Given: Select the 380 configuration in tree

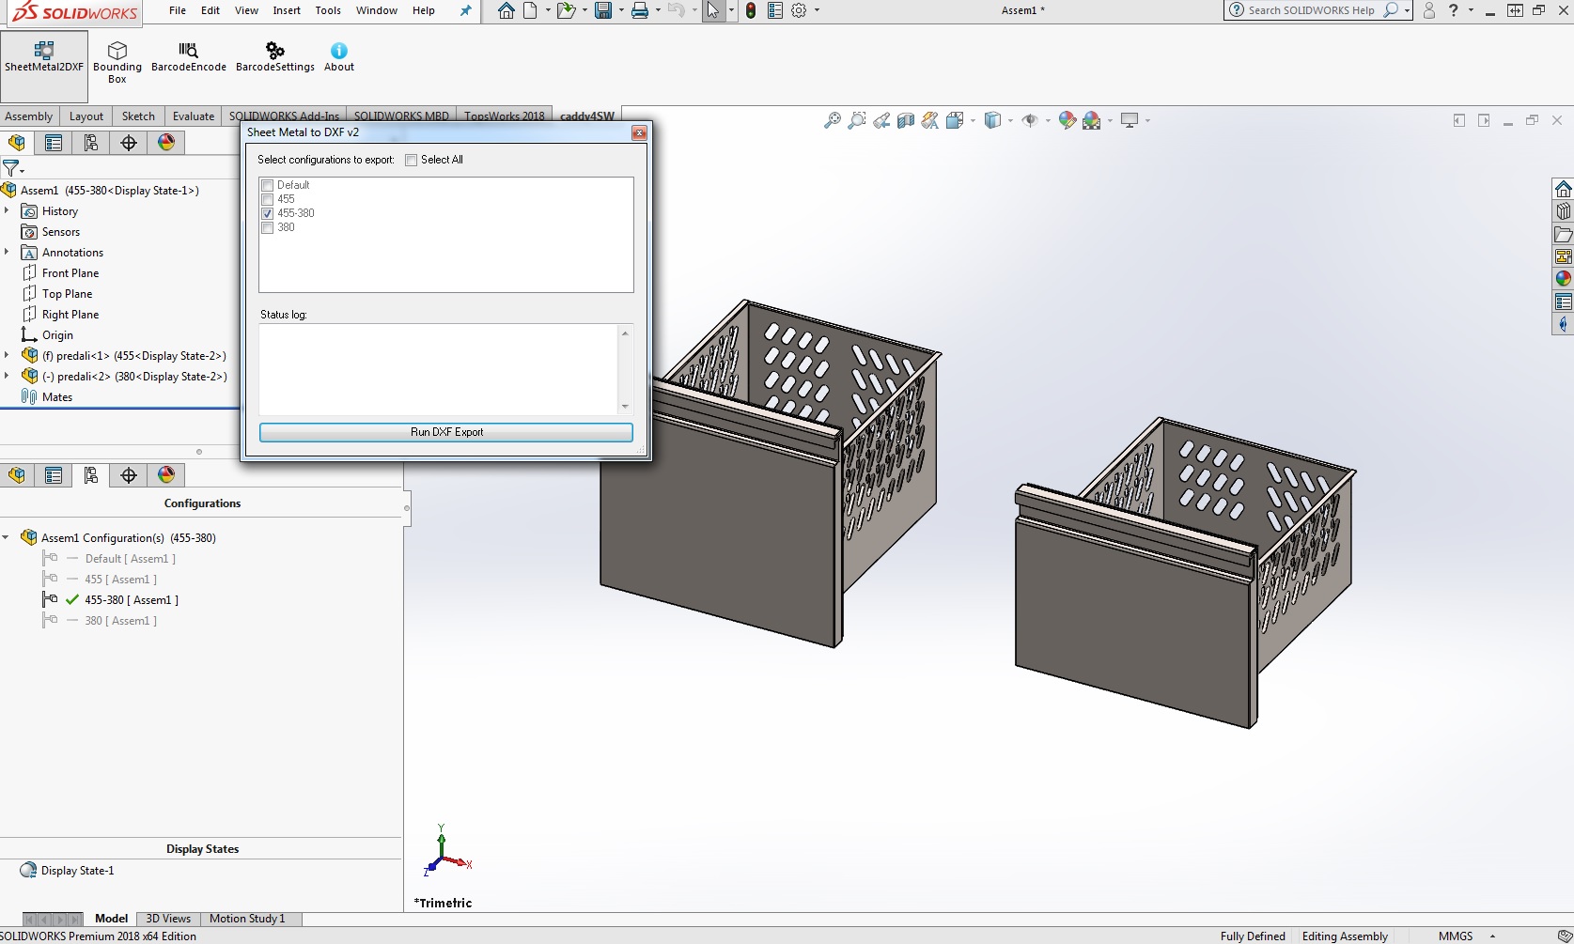Looking at the screenshot, I should [120, 621].
